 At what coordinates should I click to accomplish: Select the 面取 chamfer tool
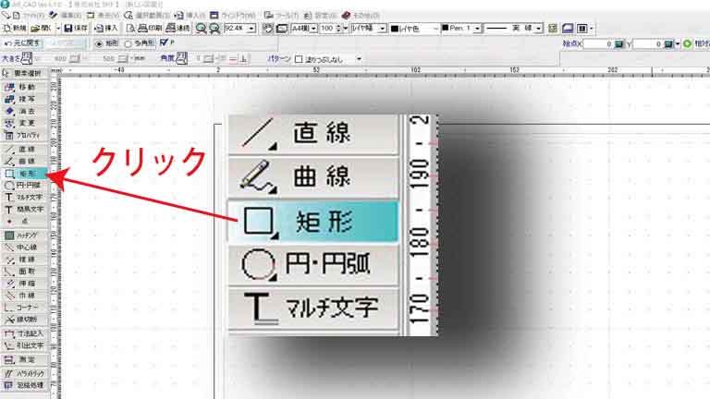(x=24, y=272)
